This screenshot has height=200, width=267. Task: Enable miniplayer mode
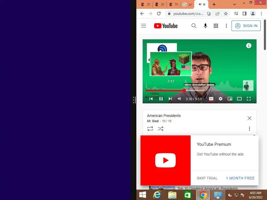(x=230, y=99)
